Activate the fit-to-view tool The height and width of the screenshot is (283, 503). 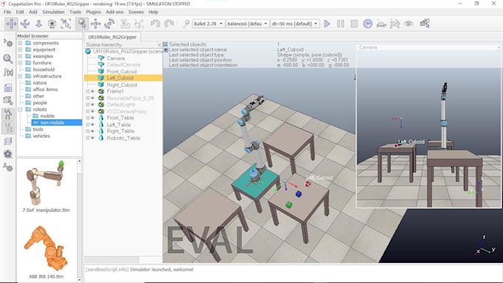point(66,24)
